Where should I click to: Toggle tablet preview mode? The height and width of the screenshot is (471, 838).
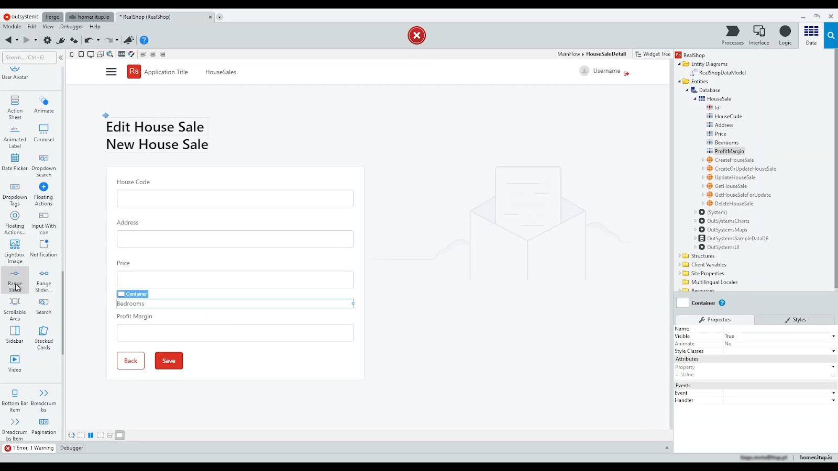(81, 54)
